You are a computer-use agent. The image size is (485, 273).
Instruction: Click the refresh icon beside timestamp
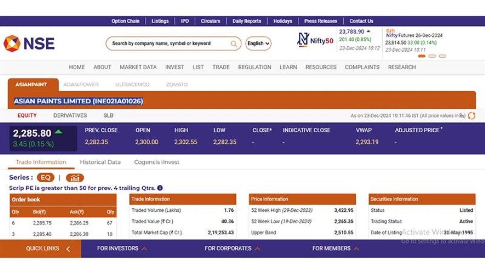(x=471, y=116)
